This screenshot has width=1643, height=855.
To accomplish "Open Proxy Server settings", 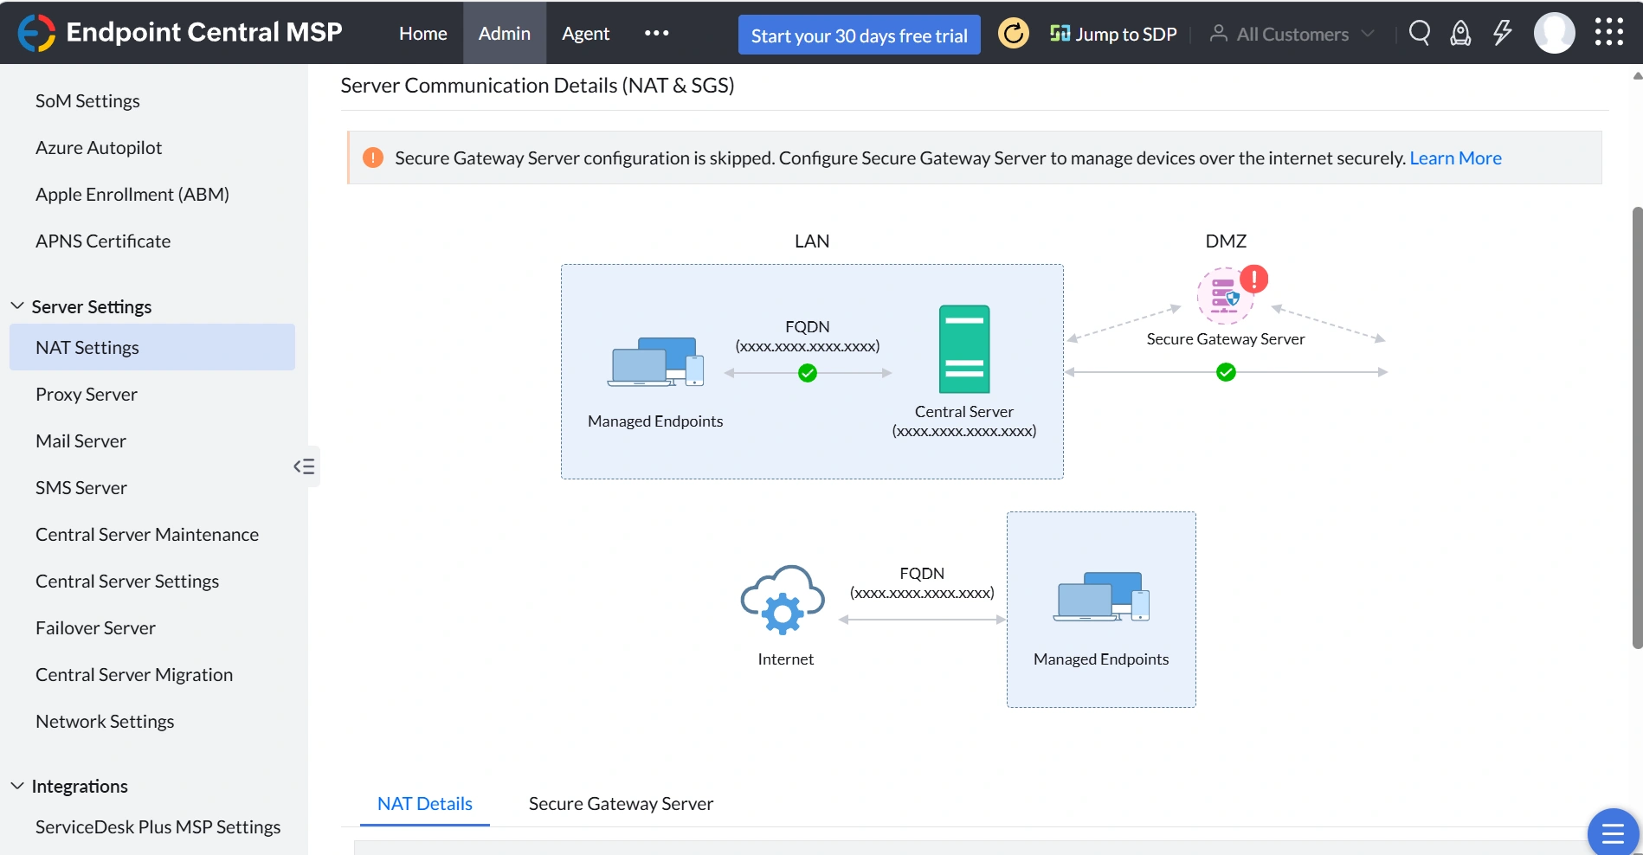I will point(87,395).
